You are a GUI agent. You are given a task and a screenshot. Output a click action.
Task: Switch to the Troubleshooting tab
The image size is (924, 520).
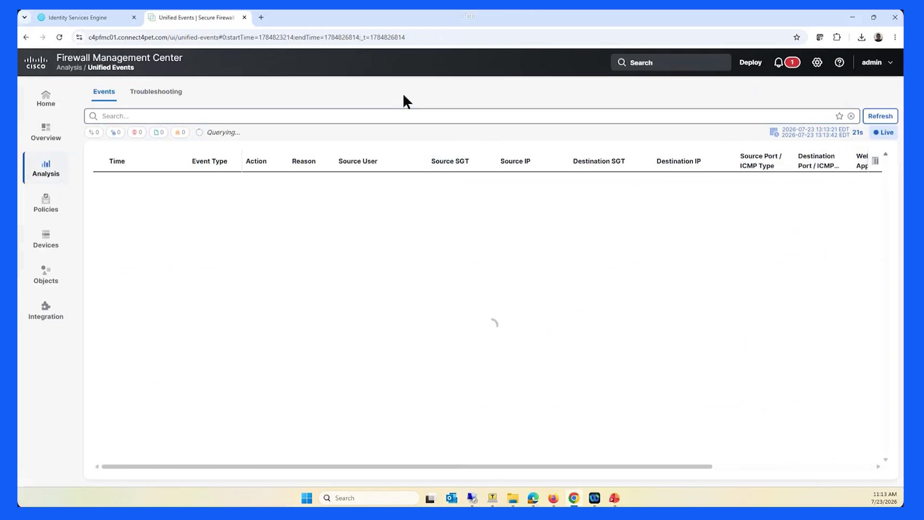pyautogui.click(x=156, y=91)
